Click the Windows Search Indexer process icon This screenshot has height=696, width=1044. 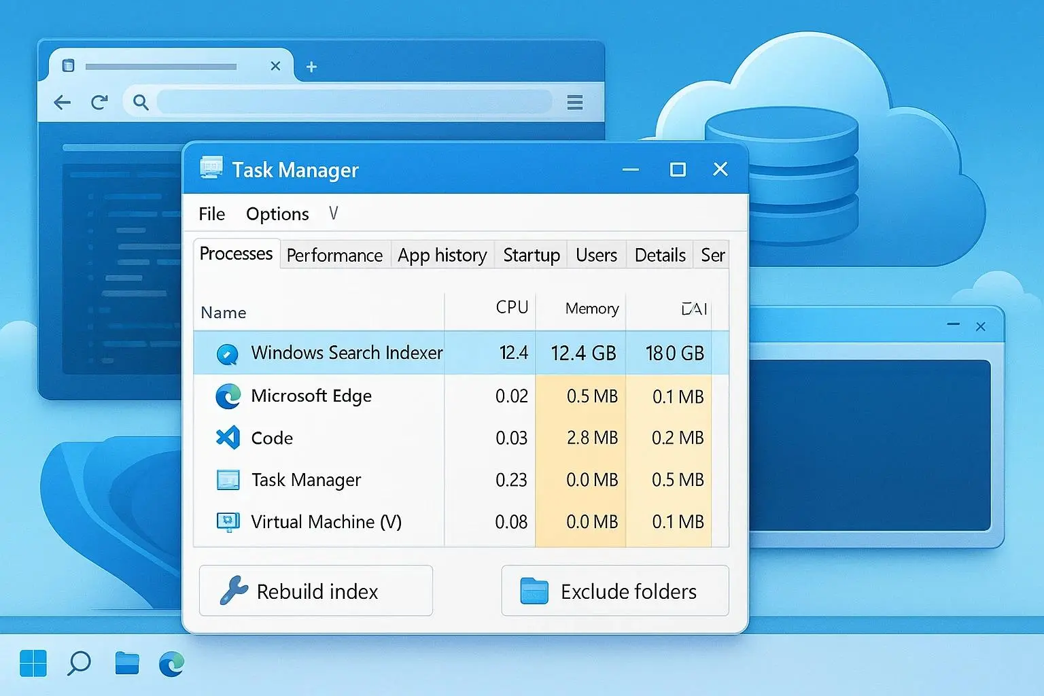click(x=227, y=354)
